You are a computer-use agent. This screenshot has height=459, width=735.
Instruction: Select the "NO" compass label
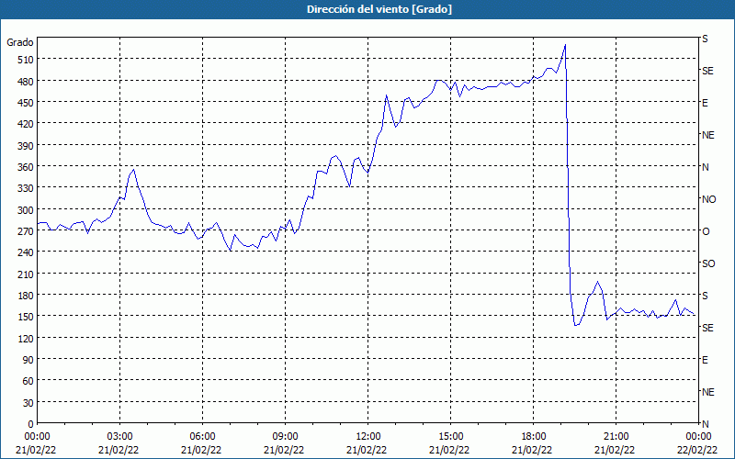point(708,199)
